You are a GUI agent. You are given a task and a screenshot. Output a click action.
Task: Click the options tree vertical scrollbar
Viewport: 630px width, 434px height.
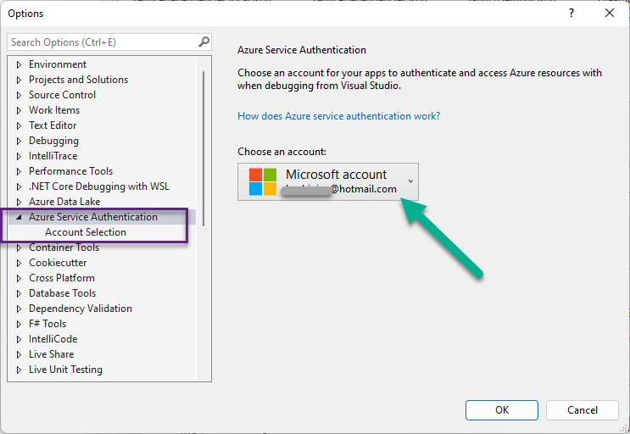[203, 148]
